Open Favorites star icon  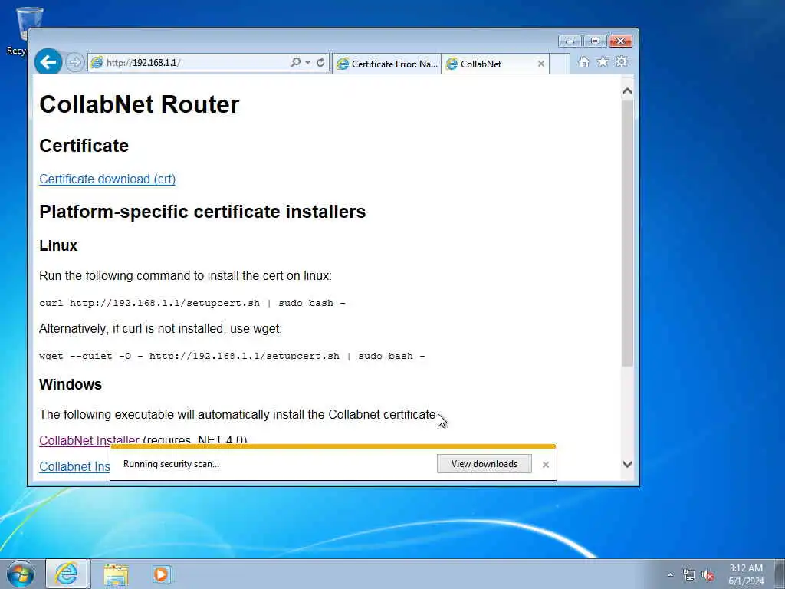tap(603, 62)
